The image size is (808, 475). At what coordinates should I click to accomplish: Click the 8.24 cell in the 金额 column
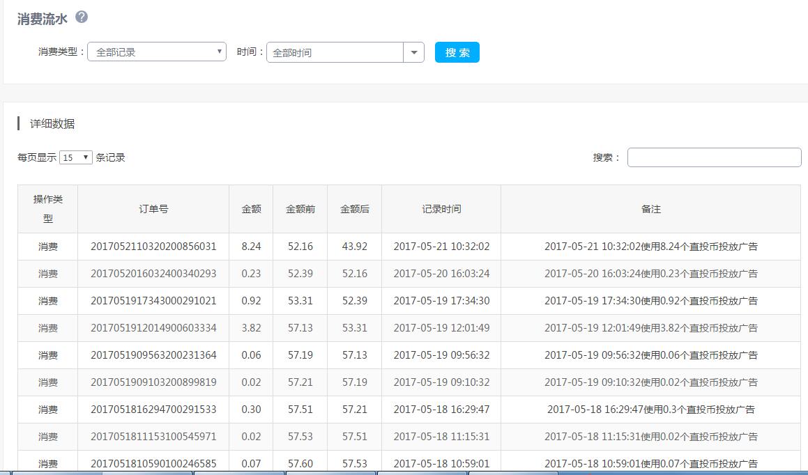252,247
